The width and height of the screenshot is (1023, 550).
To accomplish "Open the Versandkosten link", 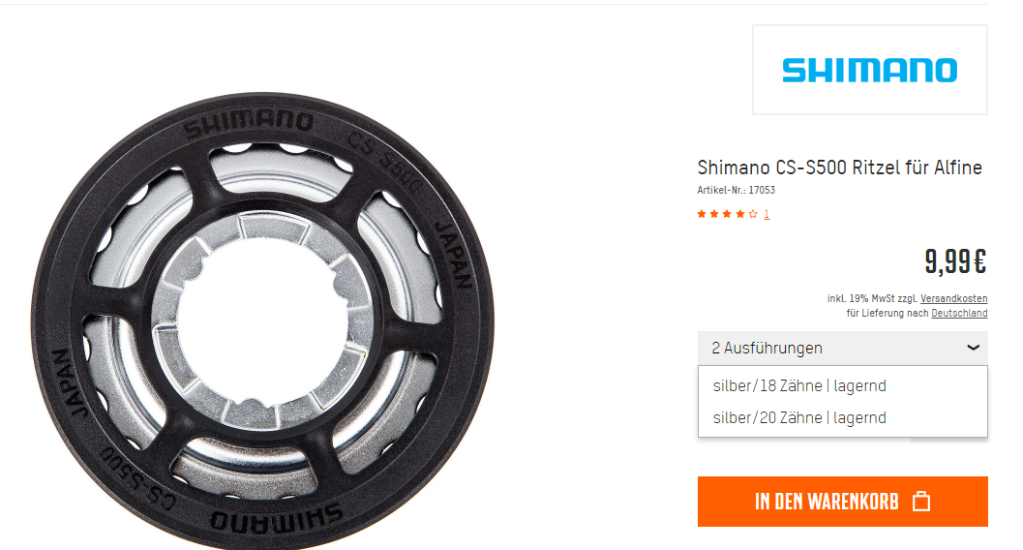I will tap(954, 298).
